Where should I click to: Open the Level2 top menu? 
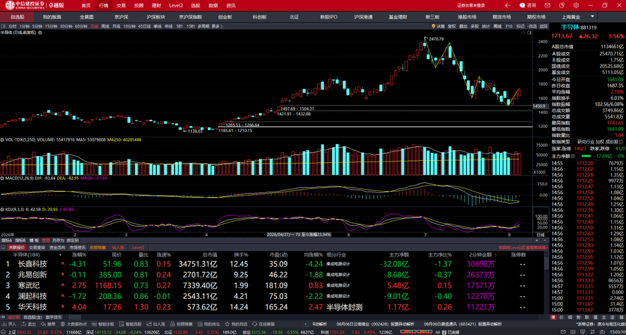176,5
